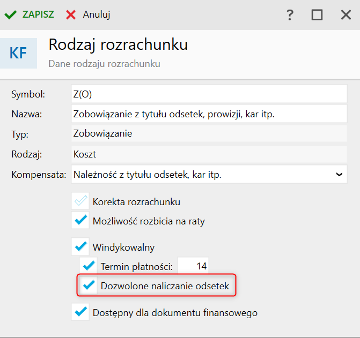
Task: Expand the Kompensata dropdown arrow
Action: (339, 174)
